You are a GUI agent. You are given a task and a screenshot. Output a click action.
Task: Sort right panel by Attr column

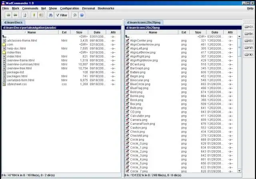coord(230,32)
